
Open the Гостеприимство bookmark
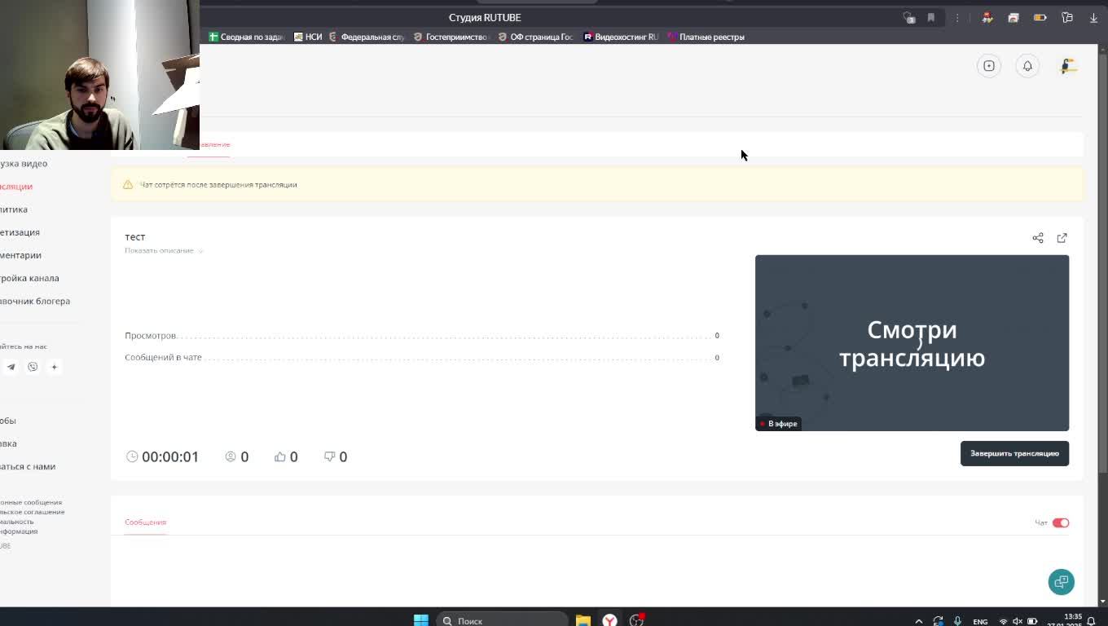tap(451, 37)
